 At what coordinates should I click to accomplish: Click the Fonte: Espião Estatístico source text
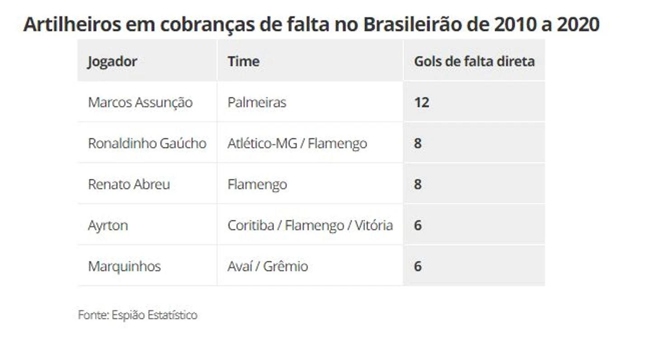(137, 315)
